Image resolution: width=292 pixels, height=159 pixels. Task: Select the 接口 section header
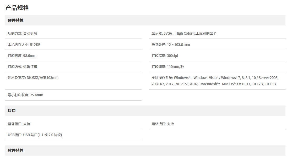[x=12, y=110]
